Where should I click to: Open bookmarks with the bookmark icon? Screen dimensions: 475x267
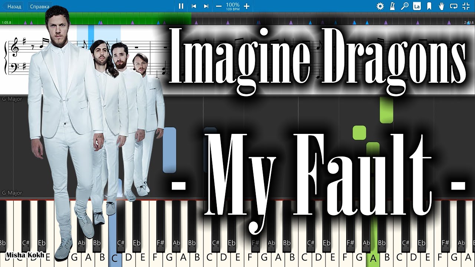pyautogui.click(x=429, y=6)
